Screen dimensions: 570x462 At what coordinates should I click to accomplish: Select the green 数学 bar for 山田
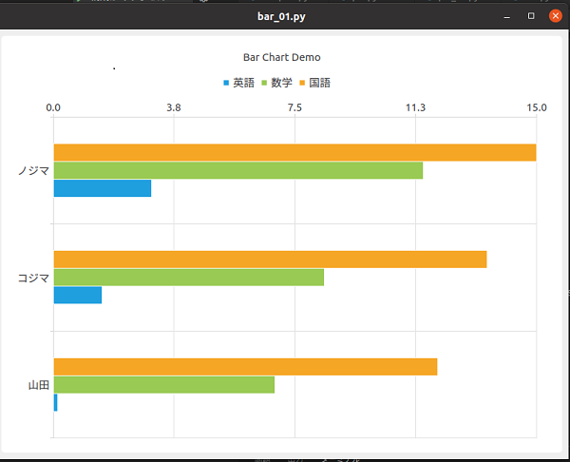click(x=163, y=384)
